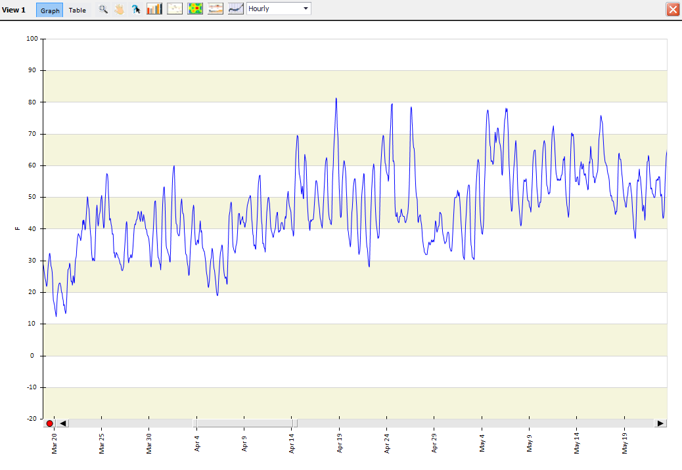Switch to the Table view tab

(78, 10)
